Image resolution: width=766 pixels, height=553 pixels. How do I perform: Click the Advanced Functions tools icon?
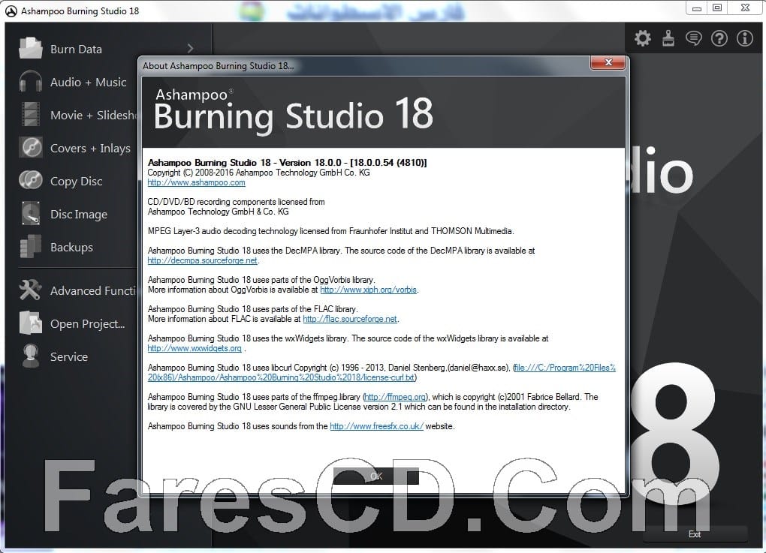(30, 290)
